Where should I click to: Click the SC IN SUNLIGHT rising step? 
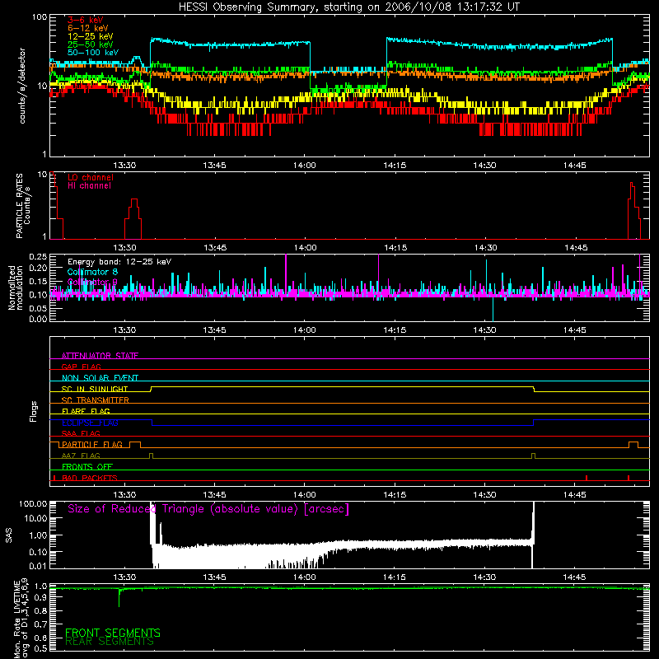coord(152,389)
